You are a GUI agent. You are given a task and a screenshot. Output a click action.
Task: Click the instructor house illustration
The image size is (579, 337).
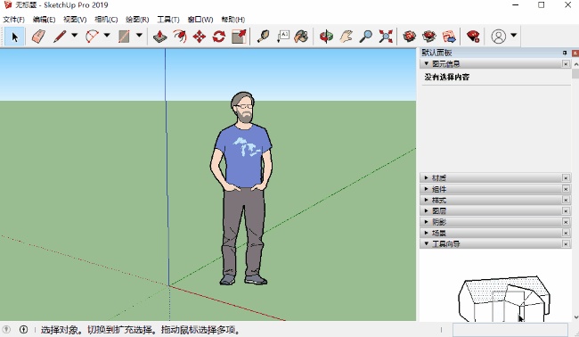click(x=504, y=299)
